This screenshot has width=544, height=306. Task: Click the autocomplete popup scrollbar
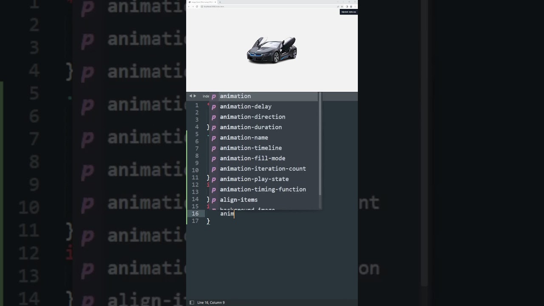click(x=320, y=144)
